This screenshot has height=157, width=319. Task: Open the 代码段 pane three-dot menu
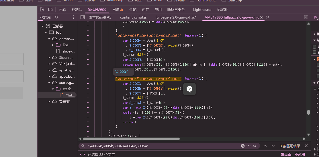coord(73,17)
